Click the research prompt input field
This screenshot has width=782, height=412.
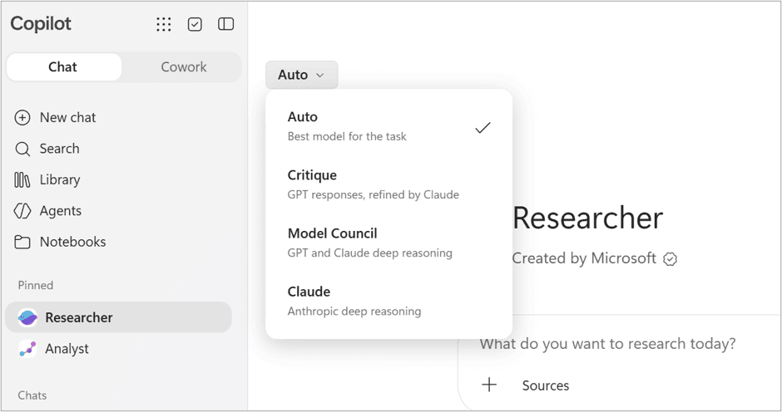(607, 344)
